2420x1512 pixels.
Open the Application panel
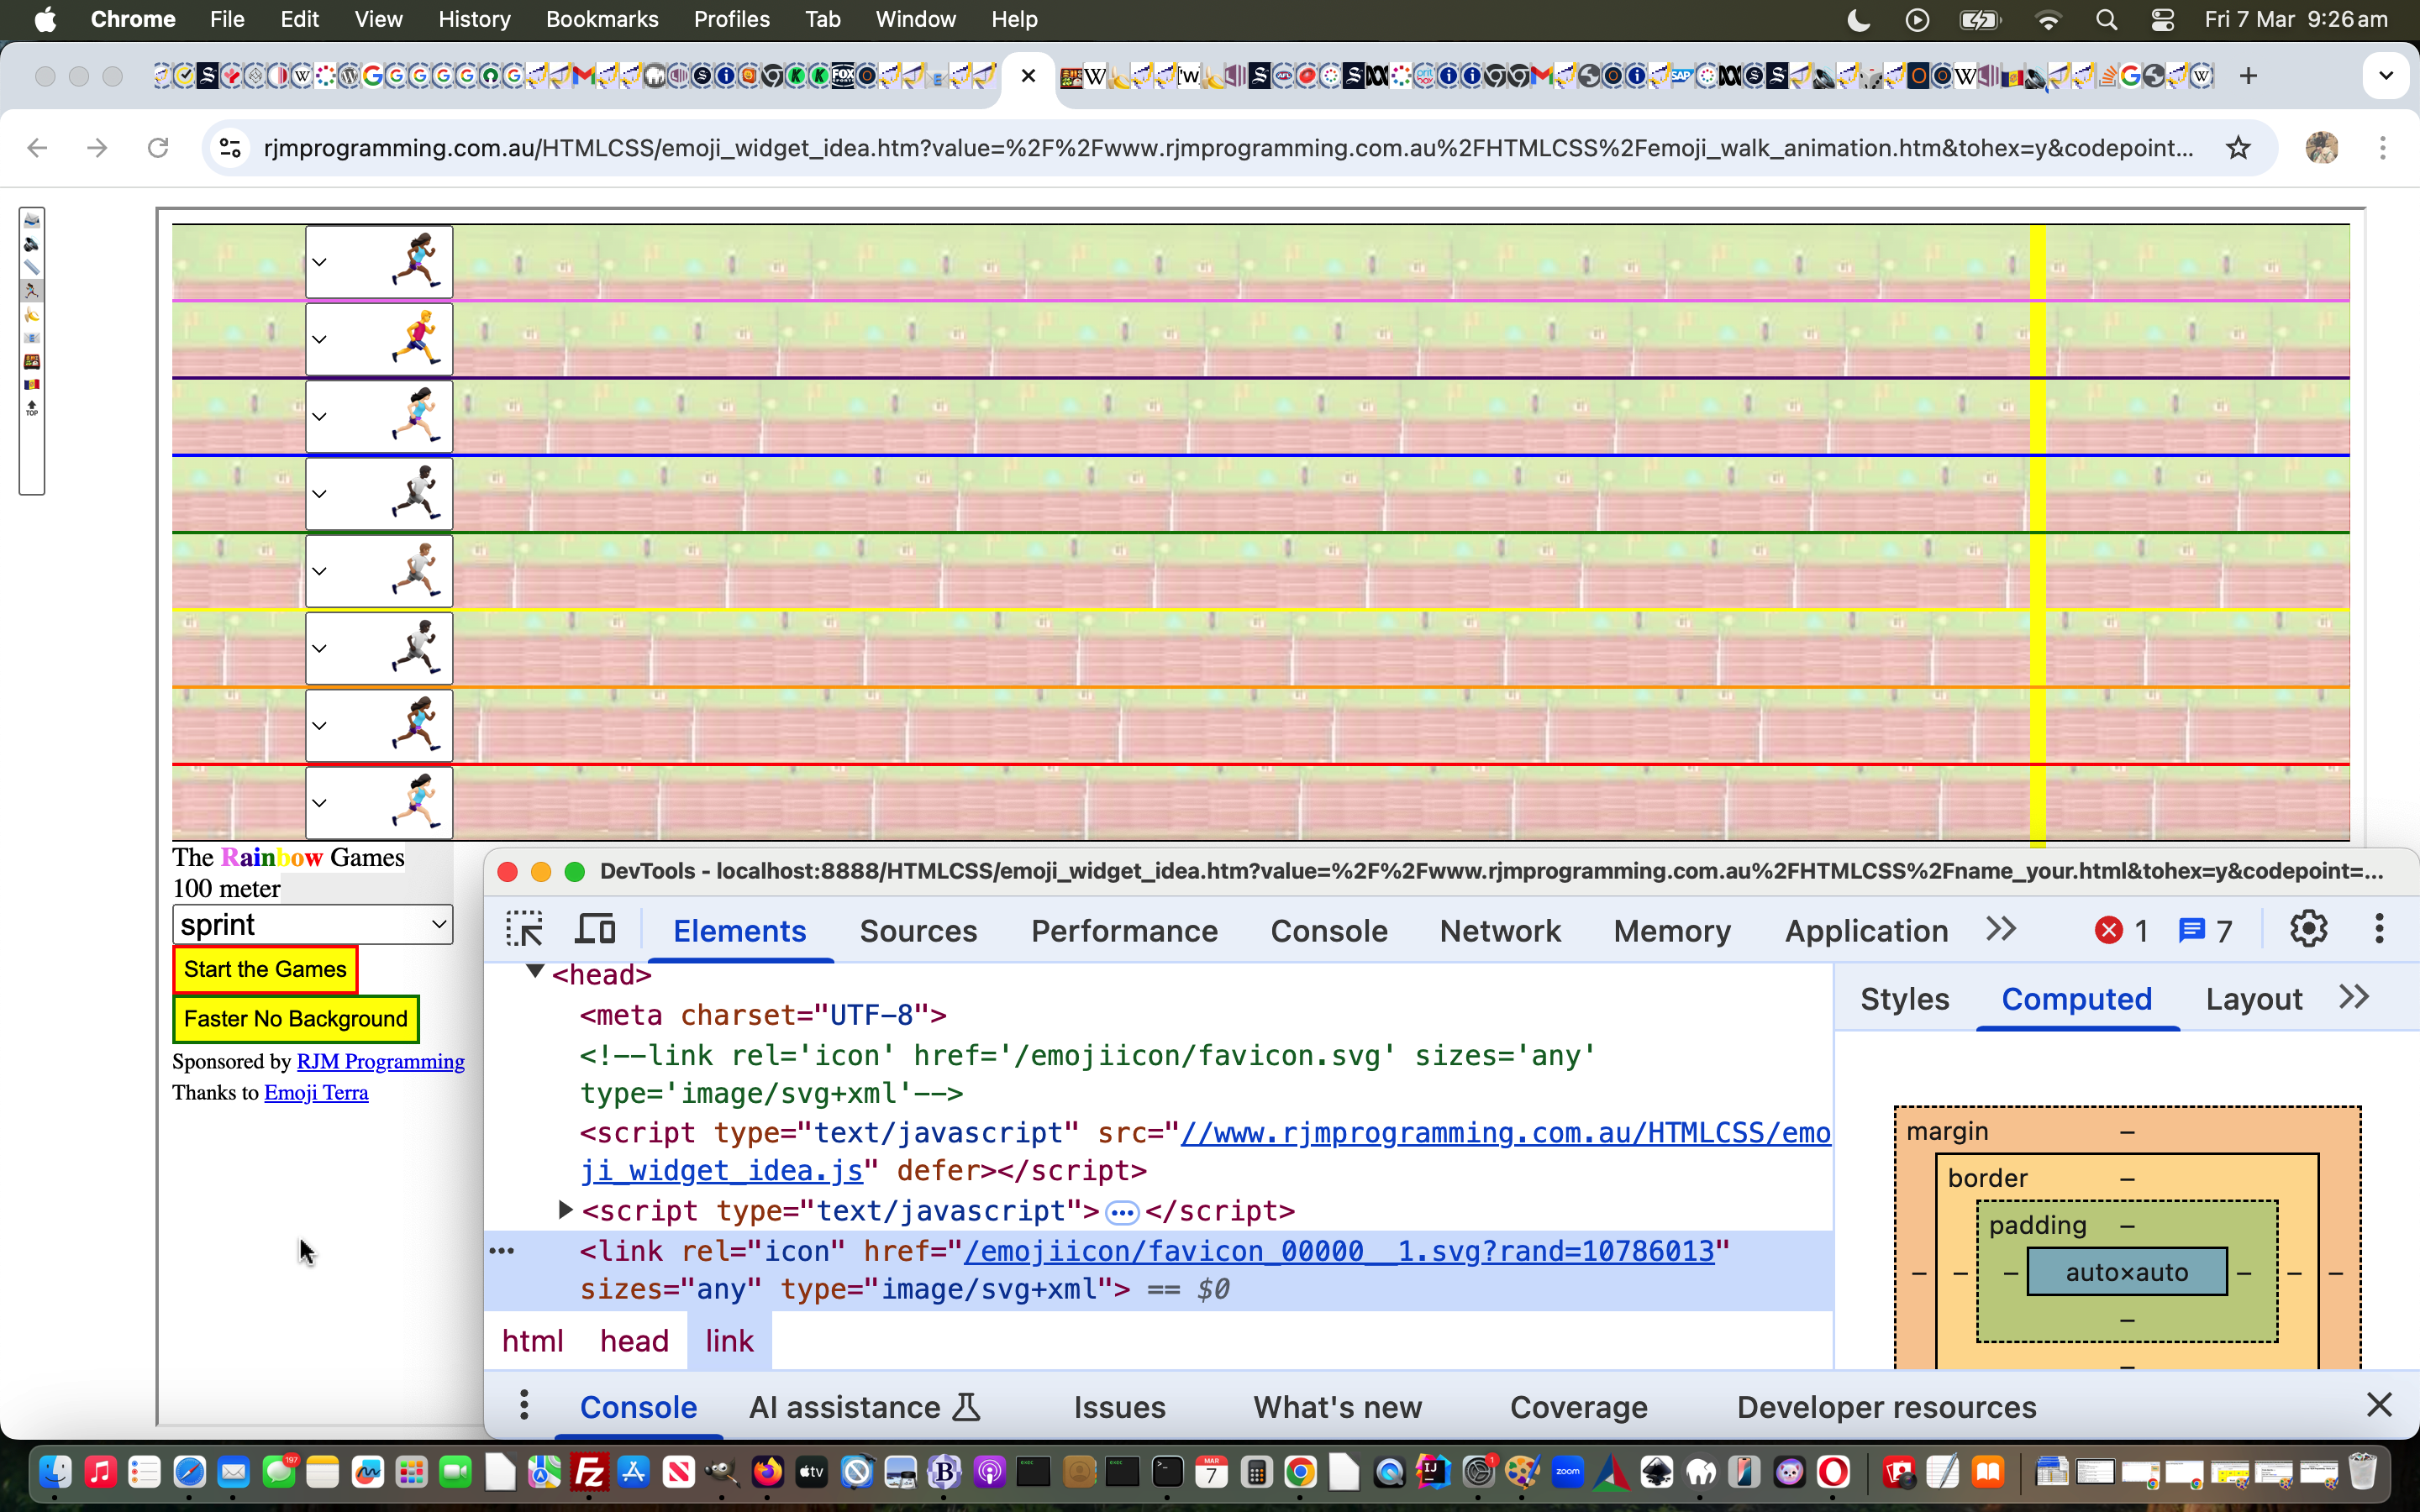click(1866, 931)
